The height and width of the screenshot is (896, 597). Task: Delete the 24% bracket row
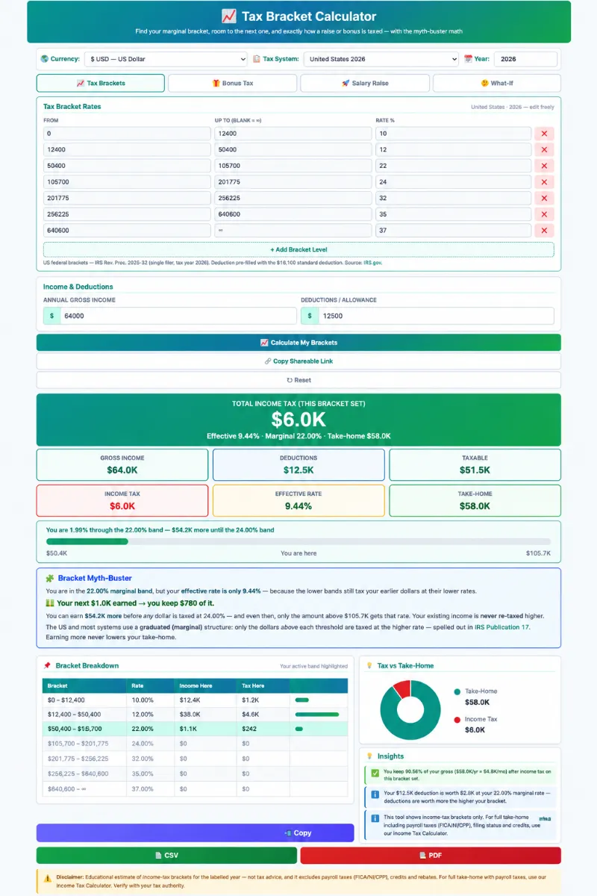coord(544,182)
